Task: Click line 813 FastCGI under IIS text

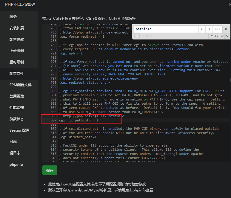Action: pos(113,145)
